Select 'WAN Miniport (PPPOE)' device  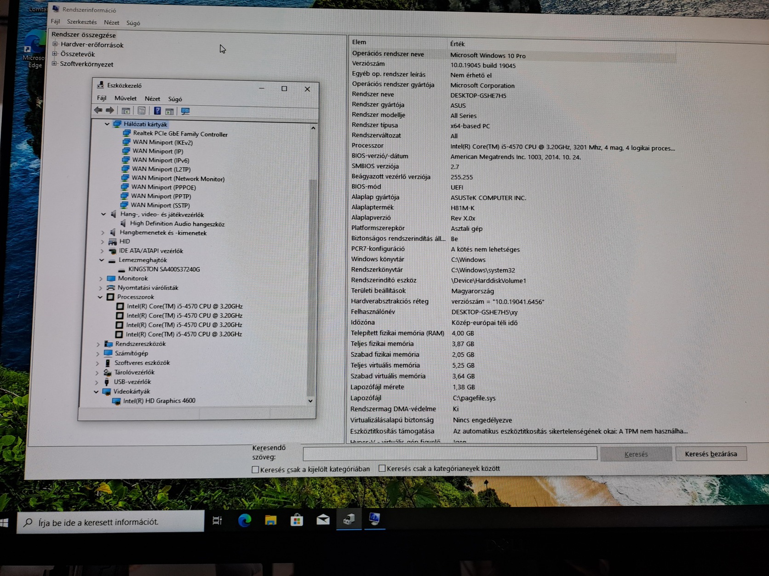tap(164, 187)
